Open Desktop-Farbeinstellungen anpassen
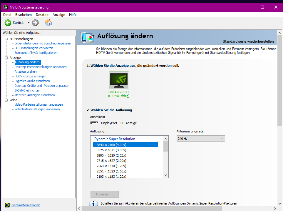Screen dimensions: 283x211 (x=41, y=67)
